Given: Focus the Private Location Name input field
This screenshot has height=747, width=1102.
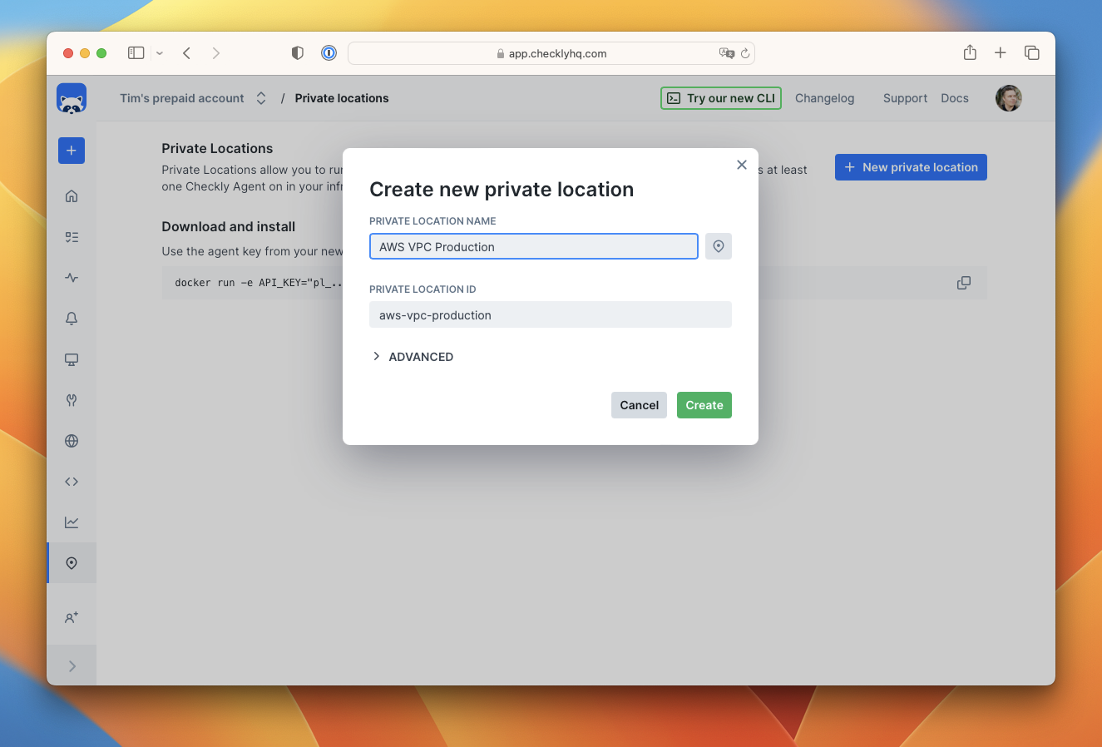Looking at the screenshot, I should point(533,246).
